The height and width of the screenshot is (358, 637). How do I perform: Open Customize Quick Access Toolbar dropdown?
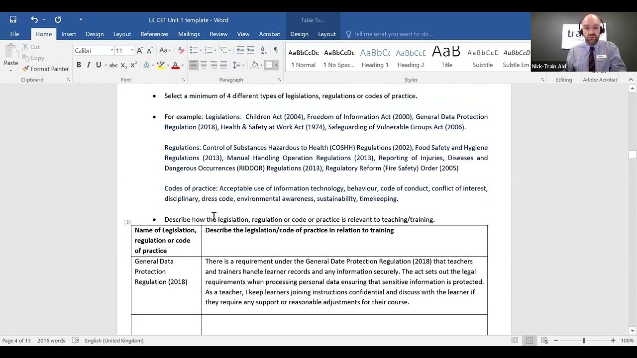[x=81, y=20]
